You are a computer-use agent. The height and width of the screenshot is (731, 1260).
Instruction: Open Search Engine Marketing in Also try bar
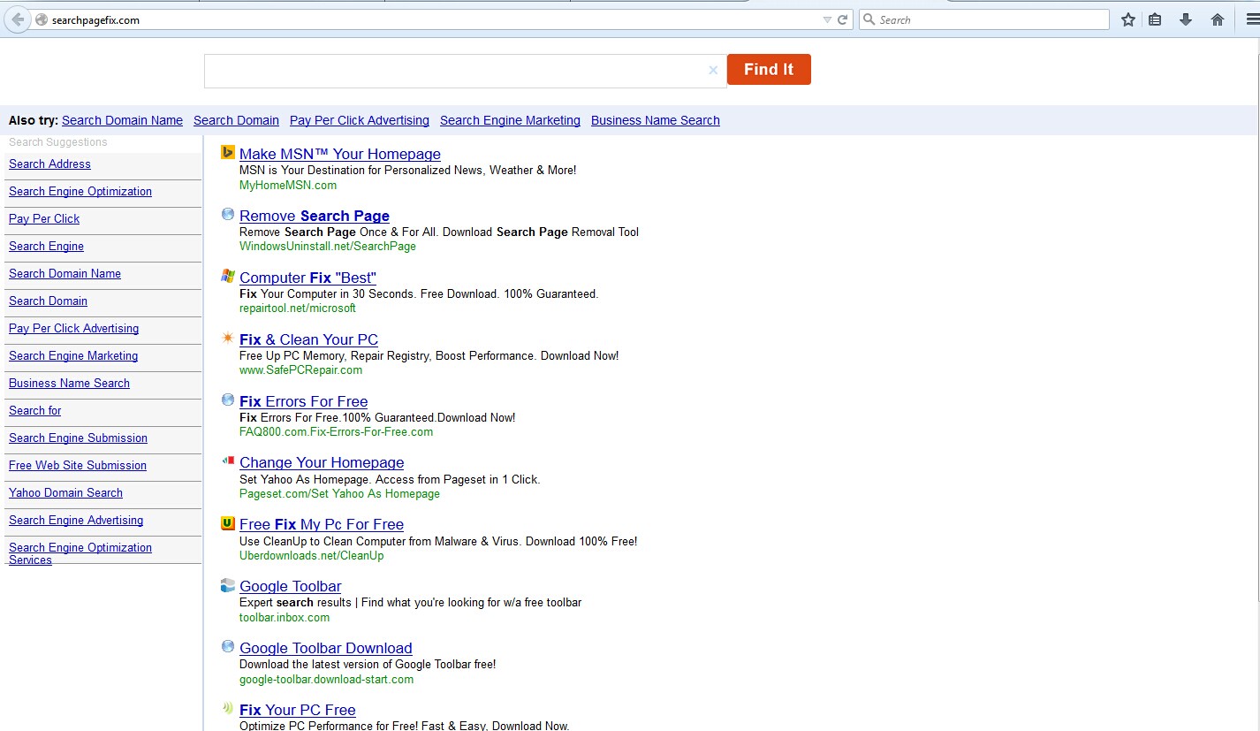pos(510,120)
